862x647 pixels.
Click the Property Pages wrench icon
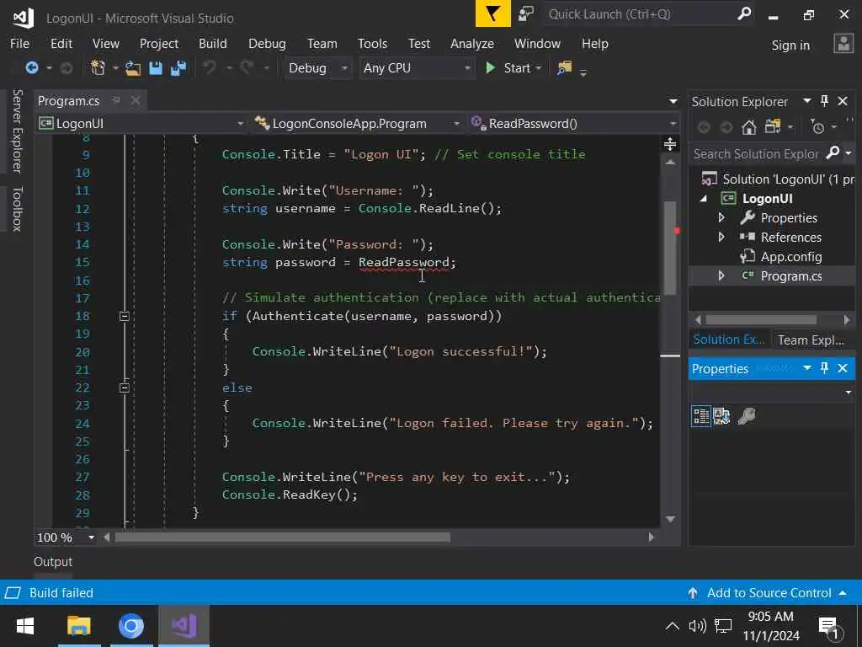[x=746, y=416]
